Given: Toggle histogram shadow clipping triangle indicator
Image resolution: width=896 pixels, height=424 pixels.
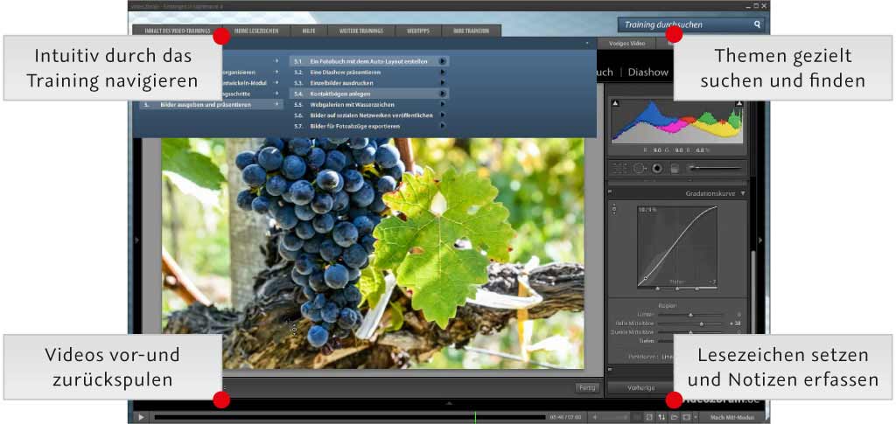Looking at the screenshot, I should click(616, 104).
